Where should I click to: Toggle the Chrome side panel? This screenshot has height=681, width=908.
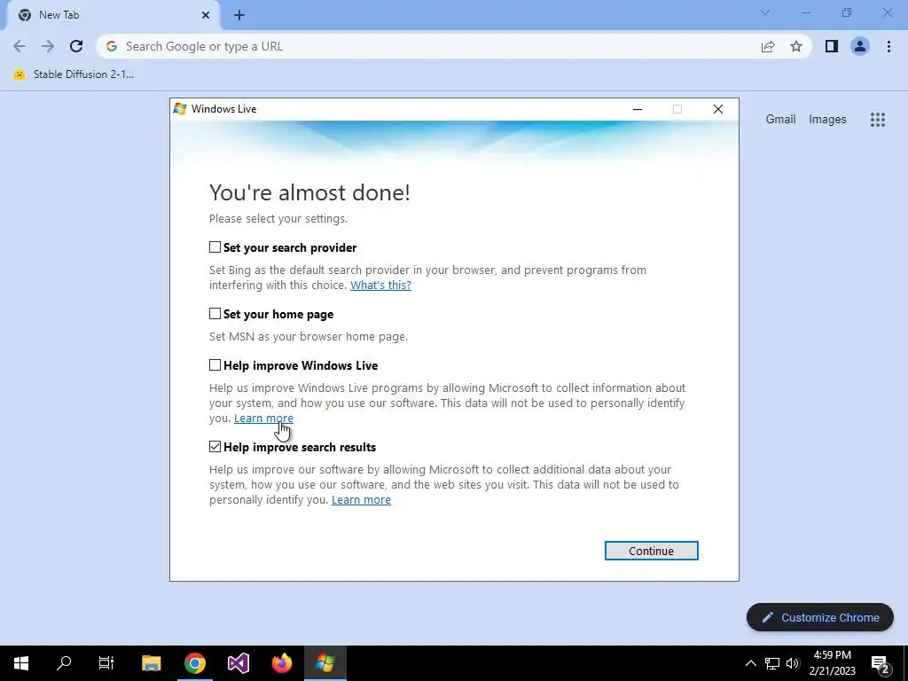832,46
